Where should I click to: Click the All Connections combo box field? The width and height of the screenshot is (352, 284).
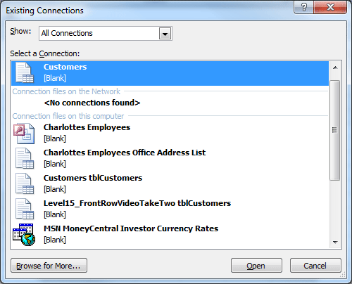106,34
